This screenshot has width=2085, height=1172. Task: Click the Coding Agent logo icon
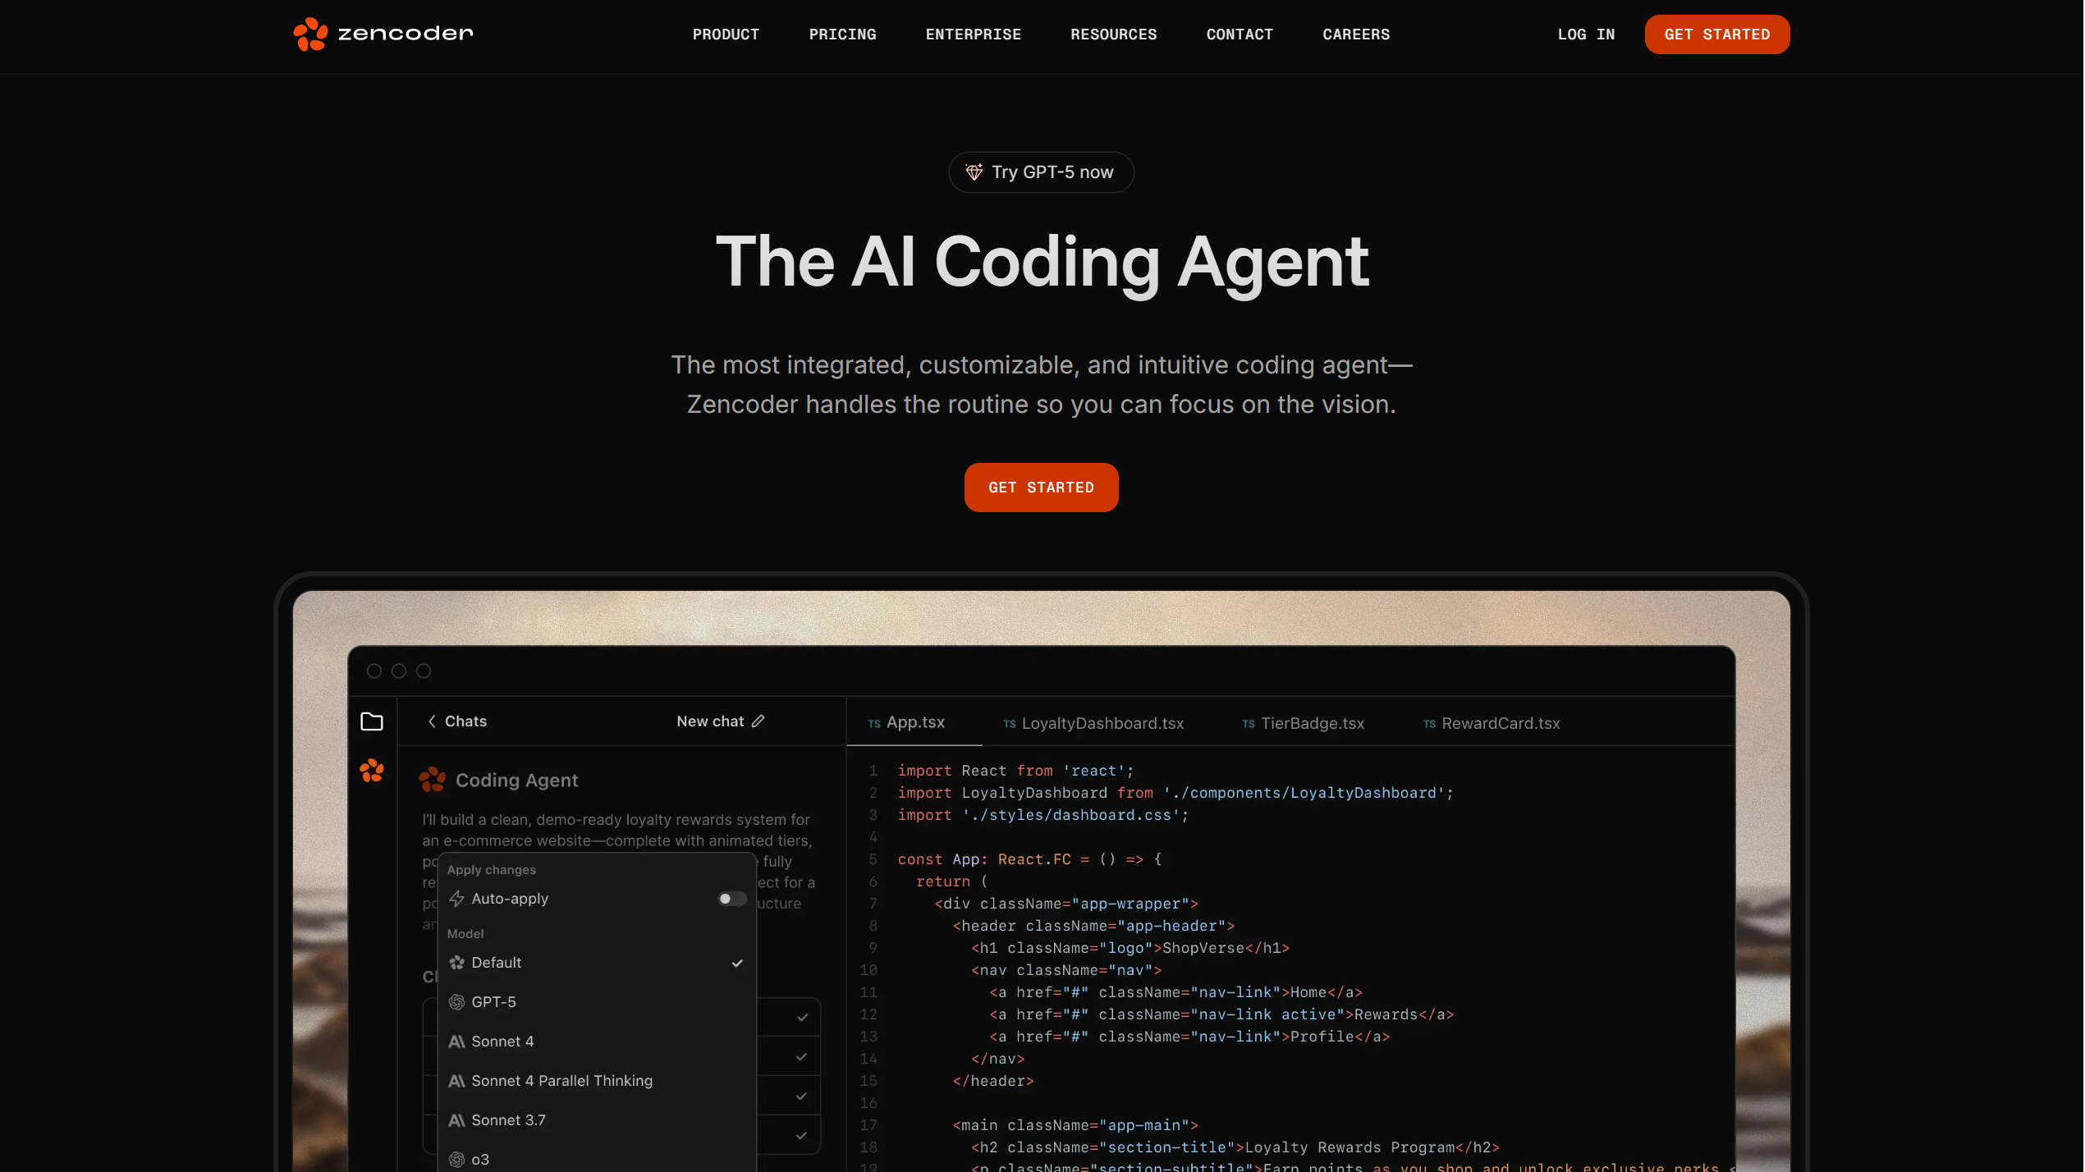[x=433, y=780]
